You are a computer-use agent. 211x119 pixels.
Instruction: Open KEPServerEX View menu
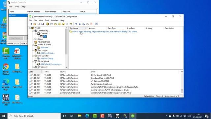41,20
